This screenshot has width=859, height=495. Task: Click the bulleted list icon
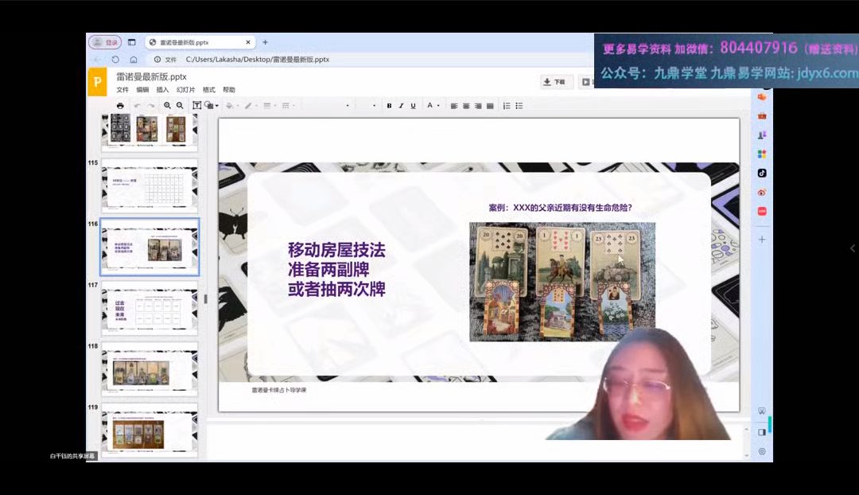pos(519,106)
